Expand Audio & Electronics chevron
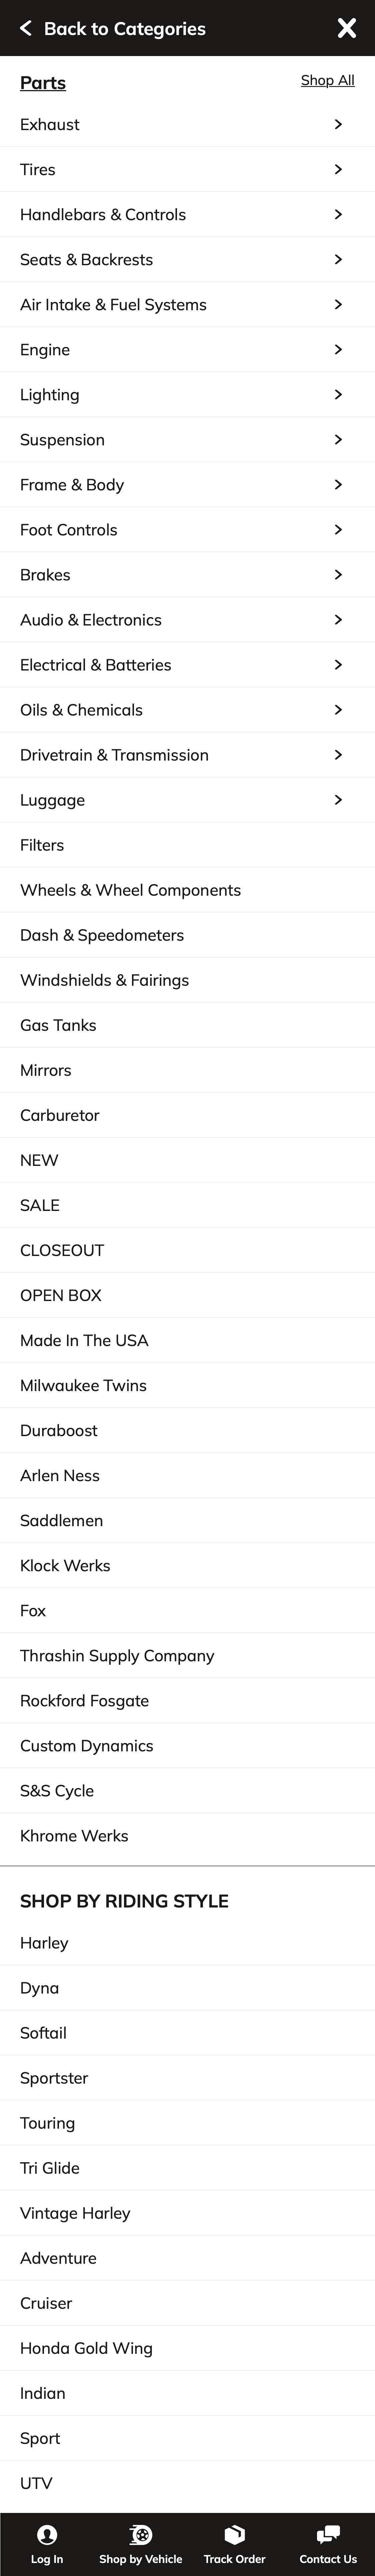 pyautogui.click(x=338, y=619)
